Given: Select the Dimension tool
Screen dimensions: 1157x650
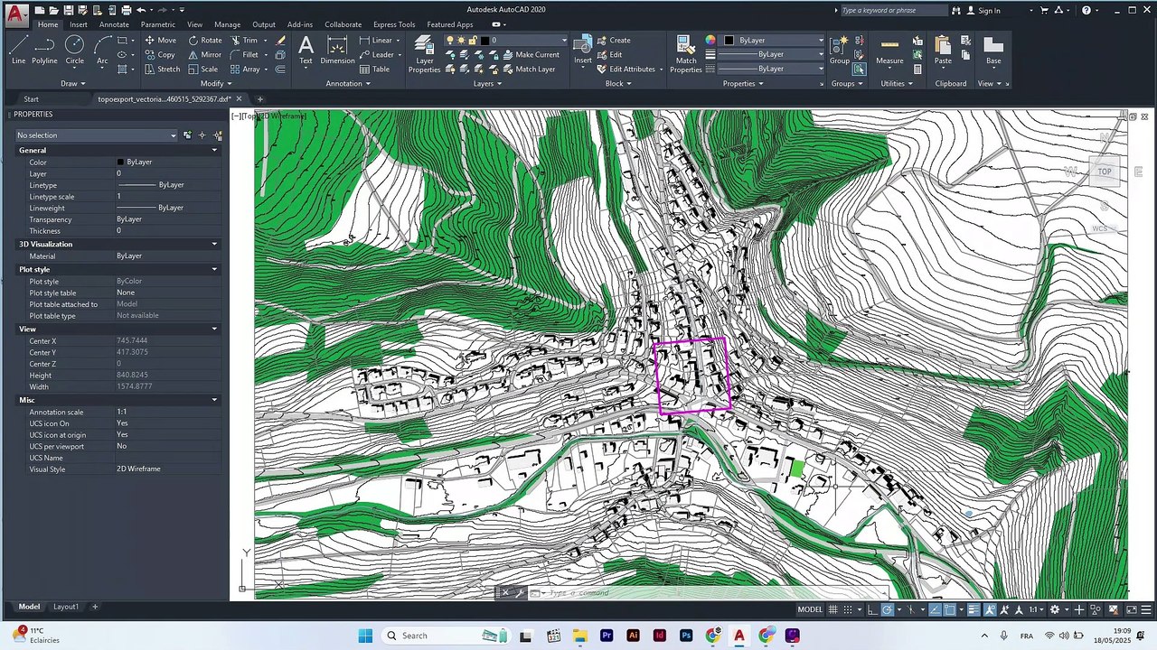Looking at the screenshot, I should [x=337, y=51].
